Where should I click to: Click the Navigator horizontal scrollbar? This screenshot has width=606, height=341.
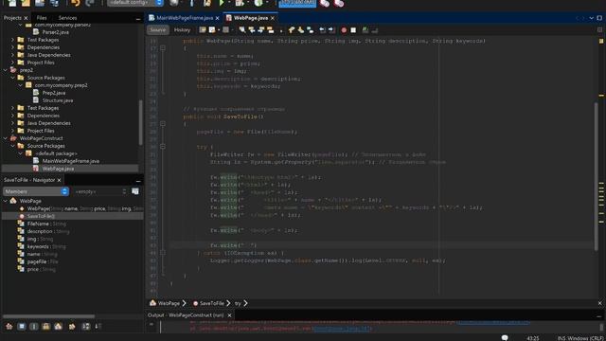point(49,315)
